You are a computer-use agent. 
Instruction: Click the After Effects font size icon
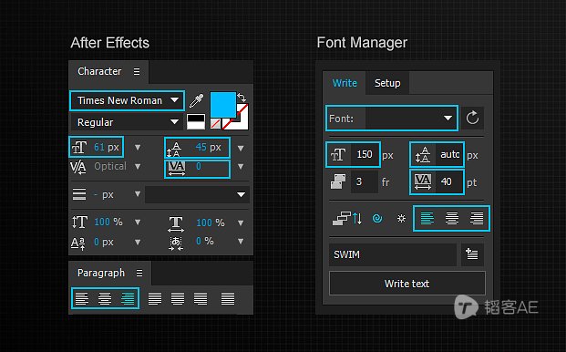(79, 148)
